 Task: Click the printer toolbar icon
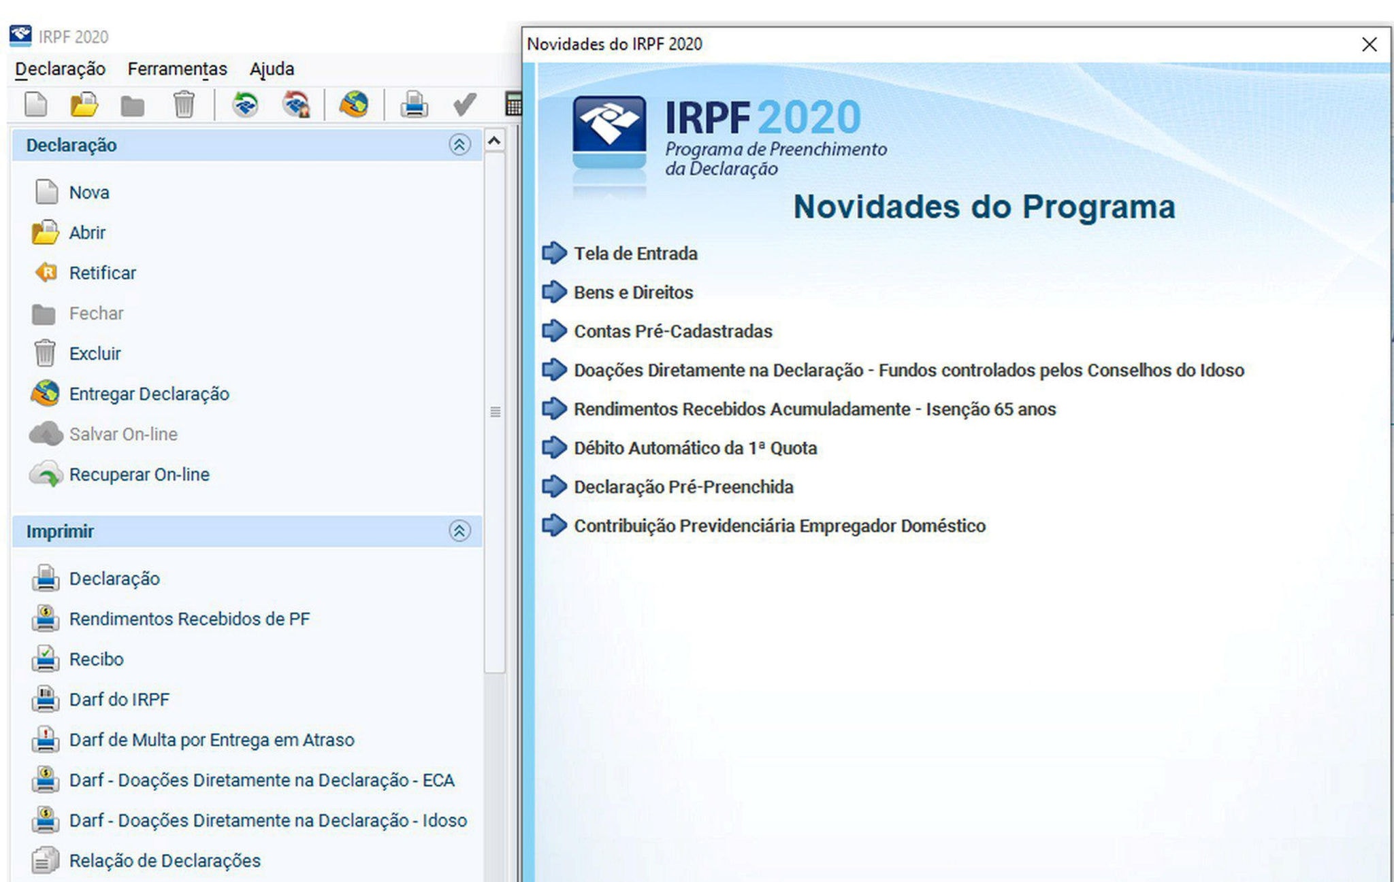coord(414,105)
